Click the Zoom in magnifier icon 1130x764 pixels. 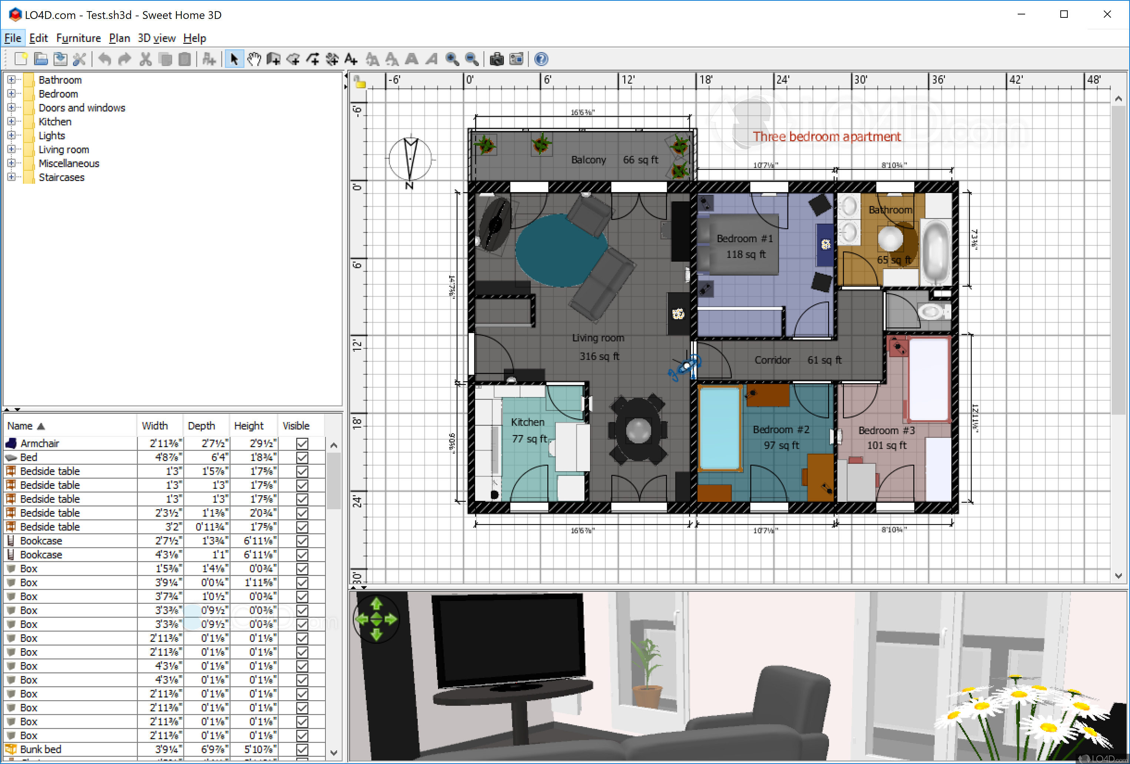tap(452, 59)
